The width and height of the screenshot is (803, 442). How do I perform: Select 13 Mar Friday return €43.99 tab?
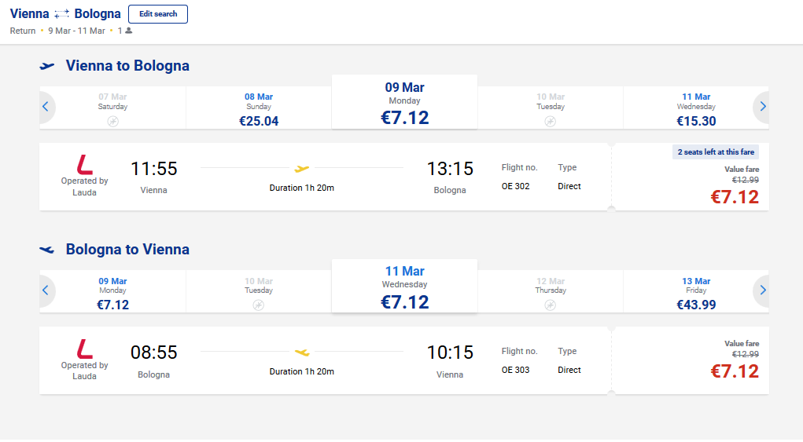(x=696, y=292)
